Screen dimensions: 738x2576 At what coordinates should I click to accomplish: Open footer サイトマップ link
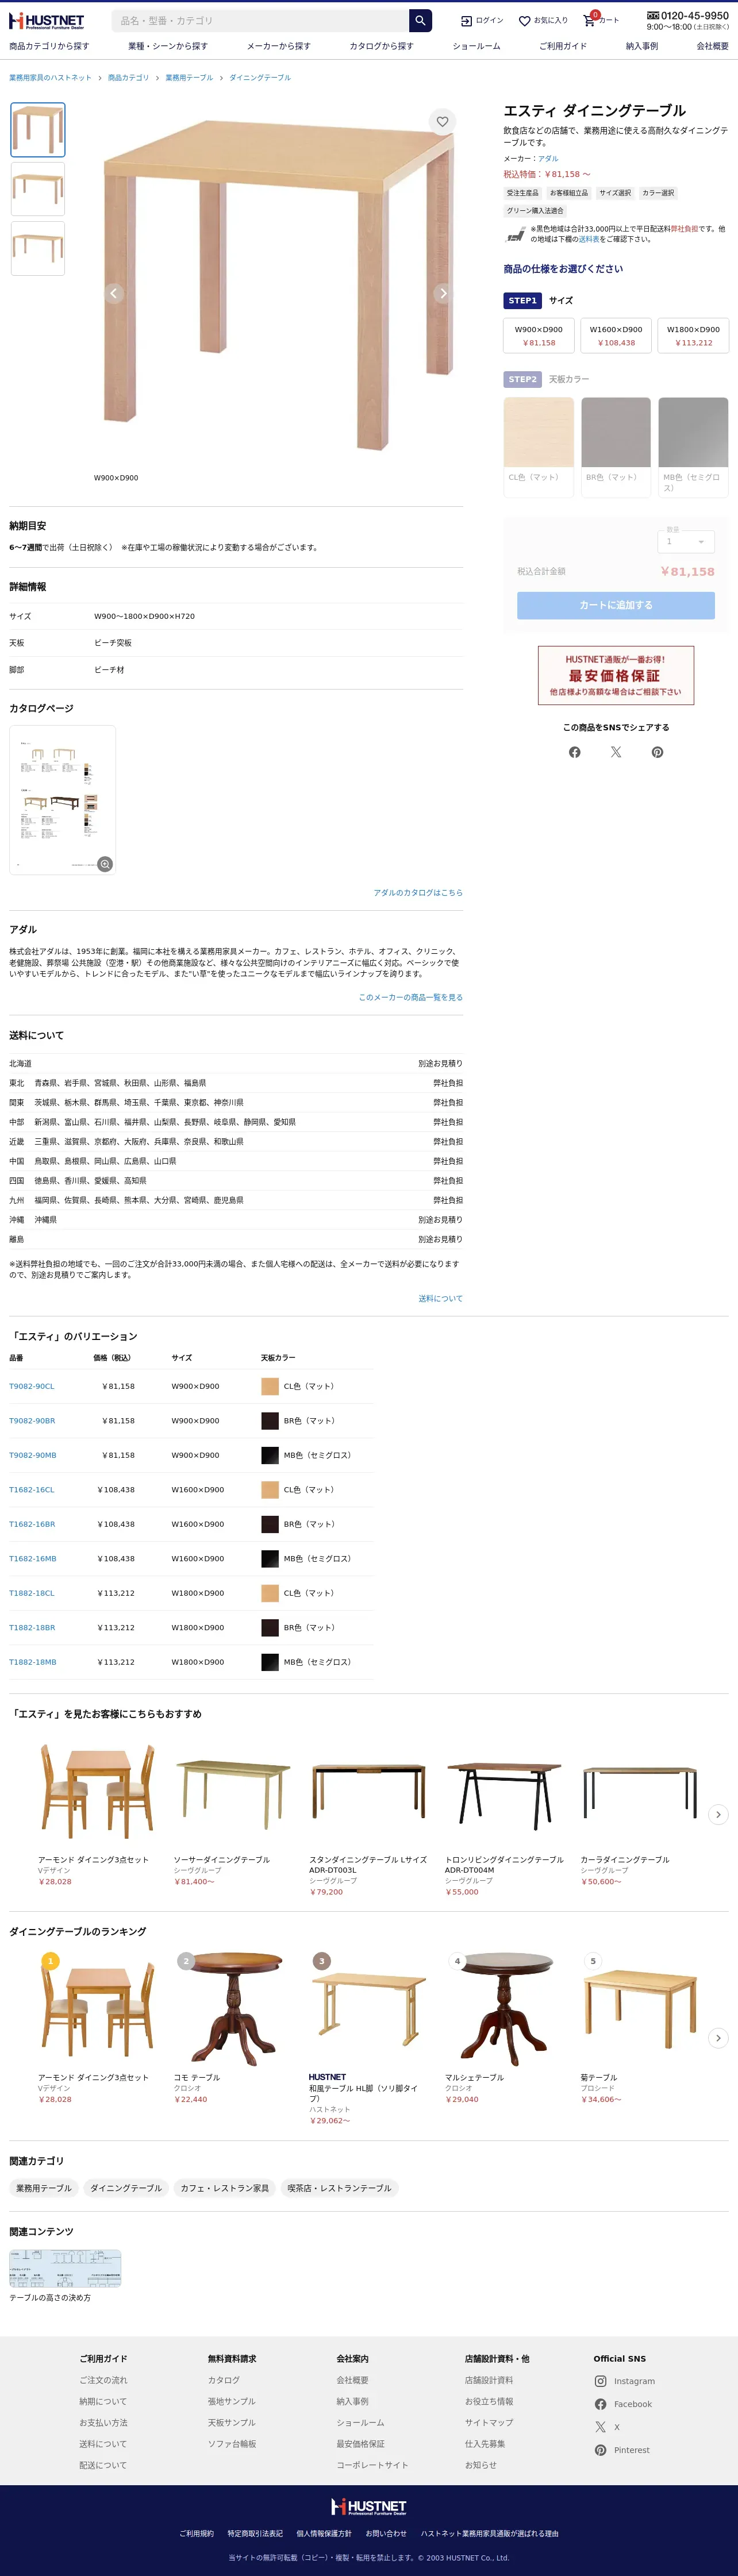point(489,2422)
